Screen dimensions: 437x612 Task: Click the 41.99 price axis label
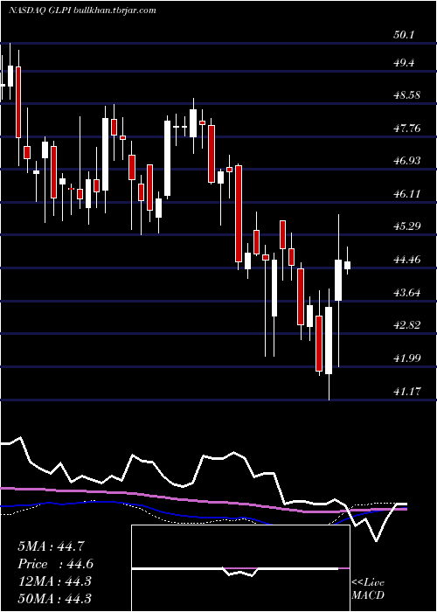[407, 358]
